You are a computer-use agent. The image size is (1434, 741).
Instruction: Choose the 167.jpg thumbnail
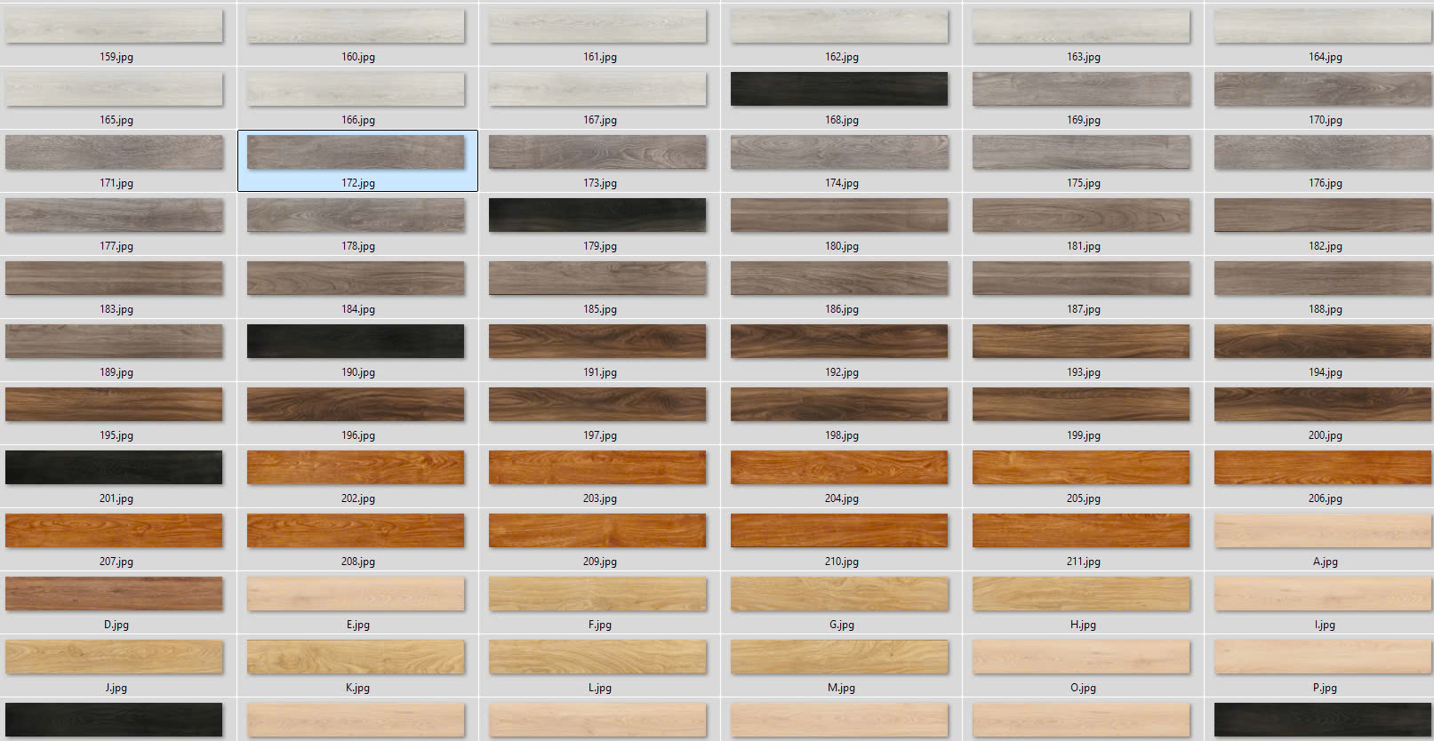[x=597, y=89]
